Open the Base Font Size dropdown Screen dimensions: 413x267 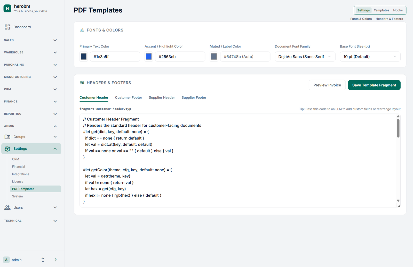[370, 57]
